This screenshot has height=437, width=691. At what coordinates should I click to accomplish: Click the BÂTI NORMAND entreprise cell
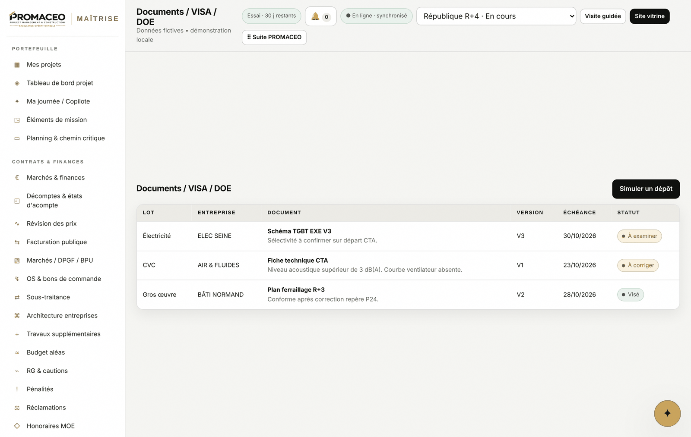[221, 295]
